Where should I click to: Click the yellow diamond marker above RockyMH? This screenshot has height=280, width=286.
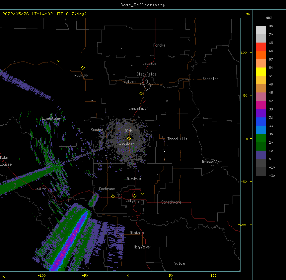[83, 68]
